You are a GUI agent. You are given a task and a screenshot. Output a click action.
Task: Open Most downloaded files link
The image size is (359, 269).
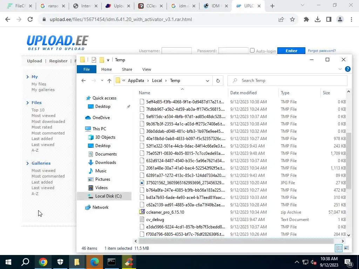[48, 122]
